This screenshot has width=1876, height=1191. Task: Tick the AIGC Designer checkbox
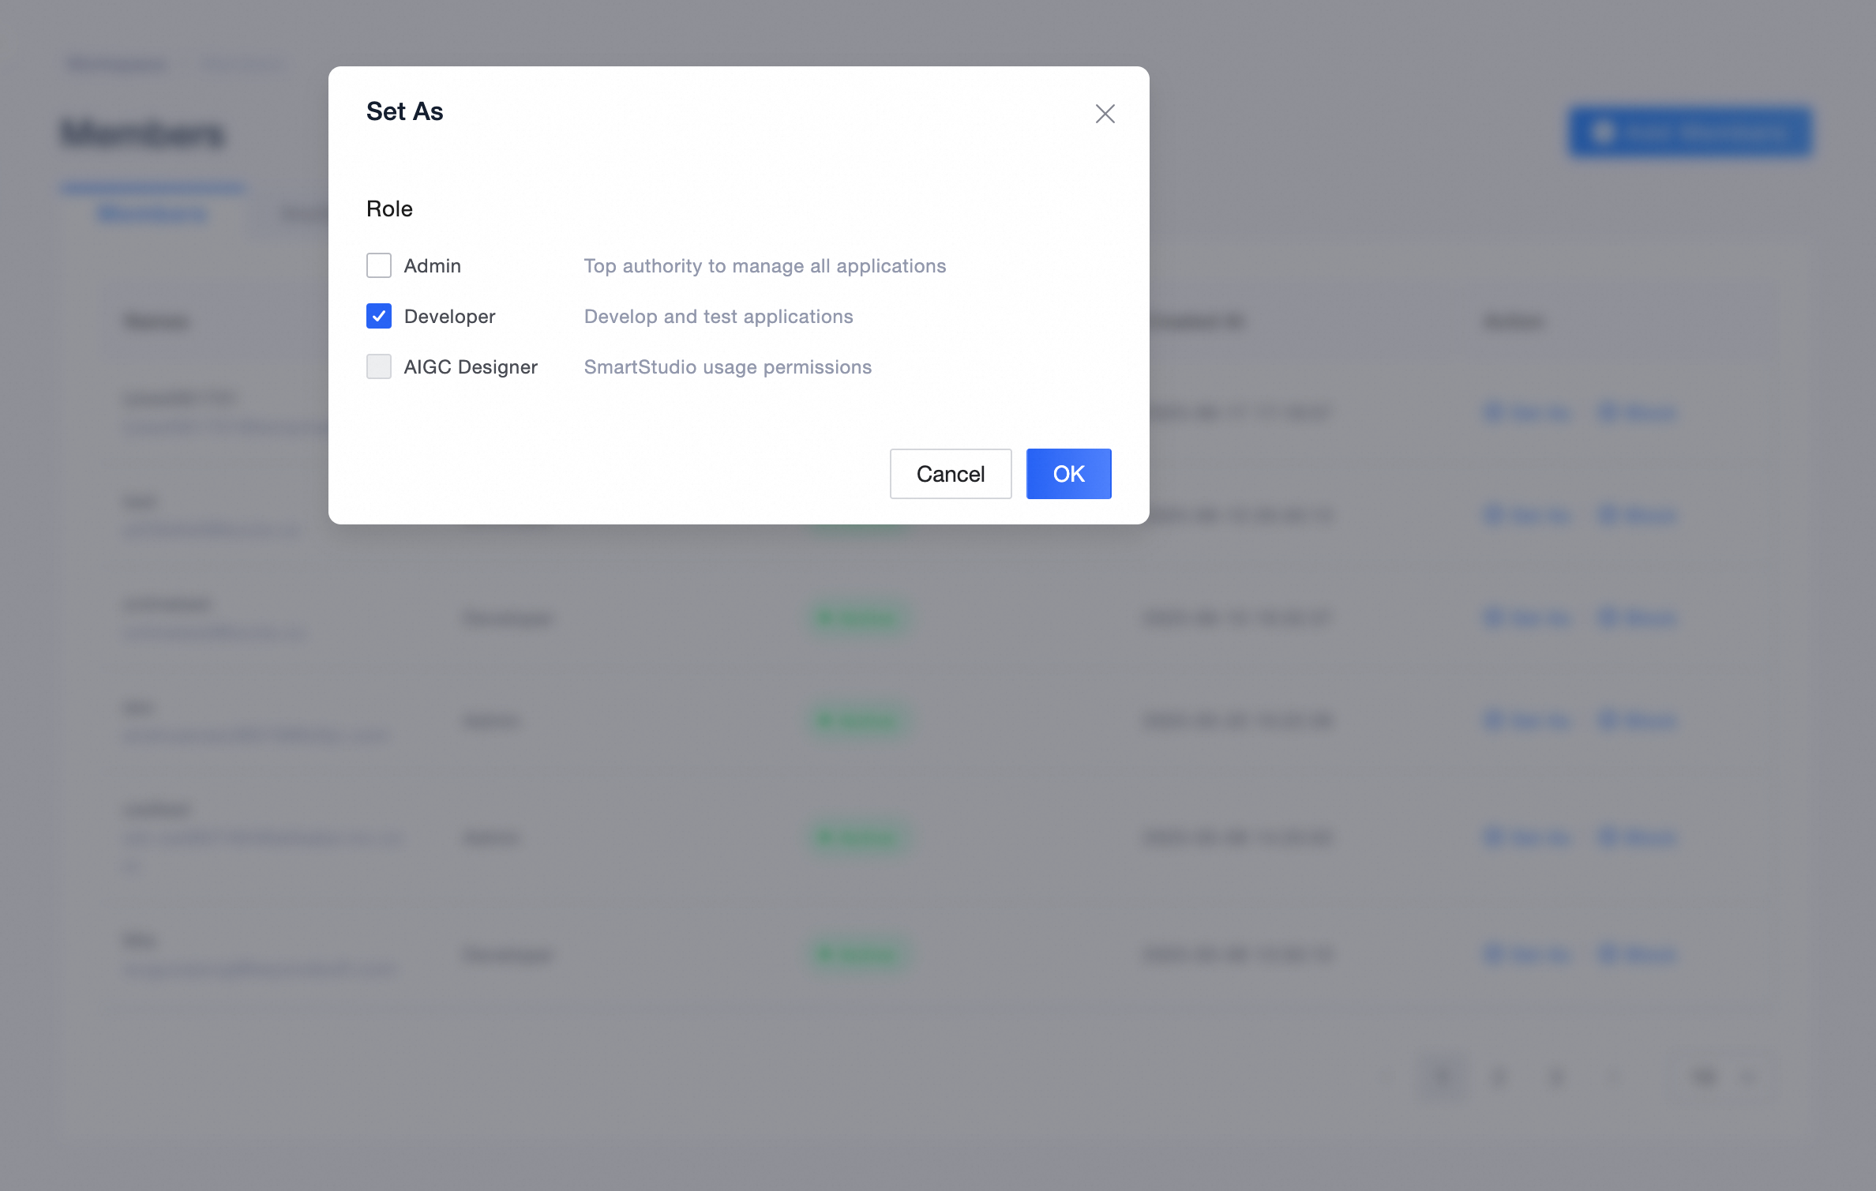coord(379,366)
